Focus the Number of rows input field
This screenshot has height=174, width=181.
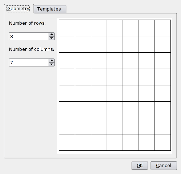29,36
